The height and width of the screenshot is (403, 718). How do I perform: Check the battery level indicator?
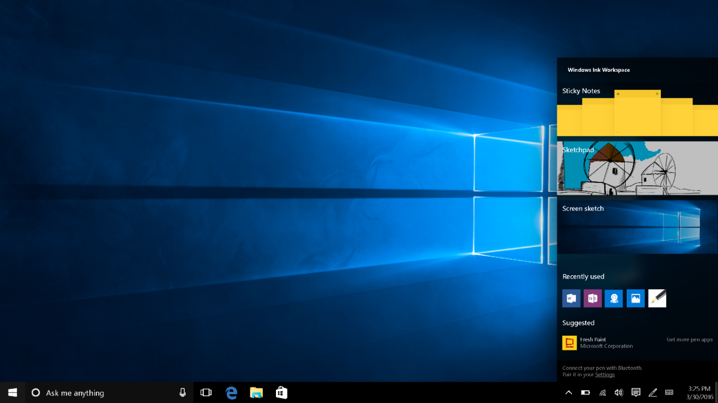[x=585, y=392]
